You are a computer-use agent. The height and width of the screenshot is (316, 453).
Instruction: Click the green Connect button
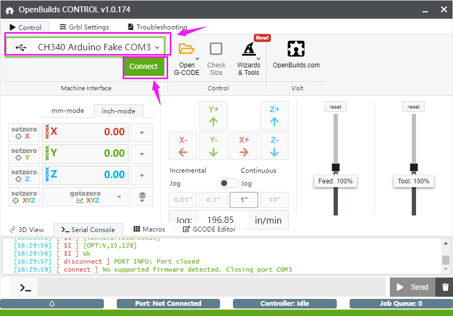pyautogui.click(x=143, y=66)
